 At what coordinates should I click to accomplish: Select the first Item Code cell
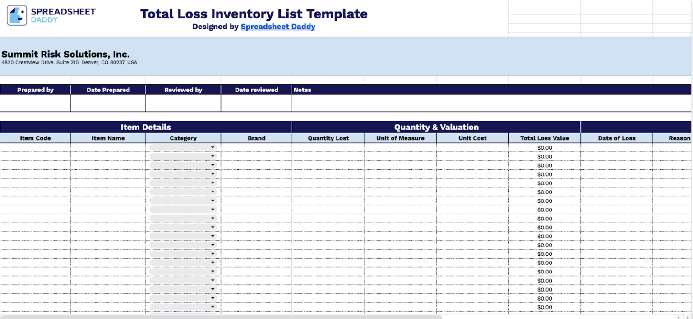tap(35, 147)
